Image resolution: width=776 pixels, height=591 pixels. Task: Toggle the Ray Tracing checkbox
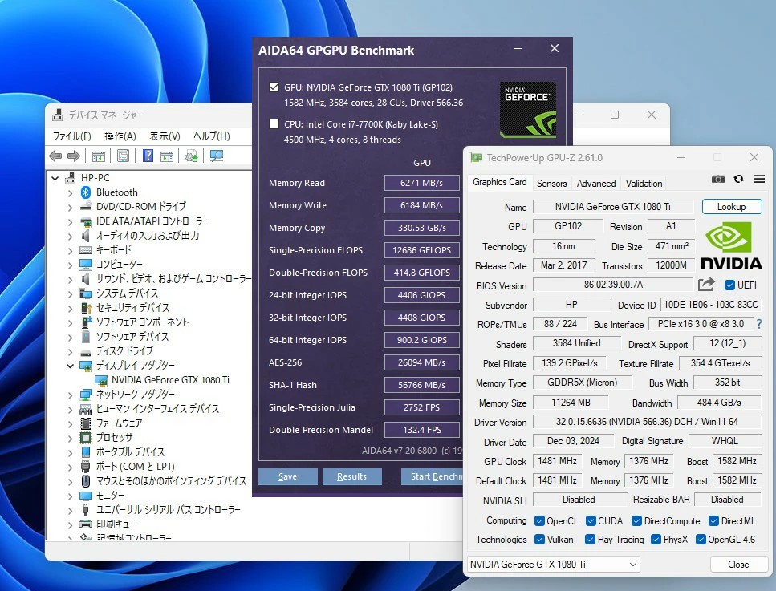(x=590, y=540)
